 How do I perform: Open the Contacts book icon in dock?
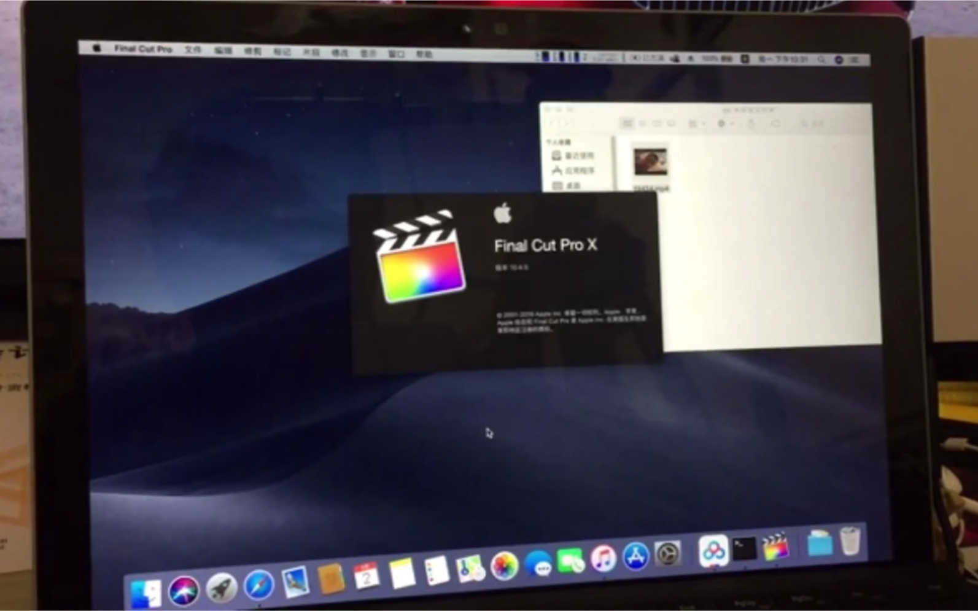click(x=331, y=579)
